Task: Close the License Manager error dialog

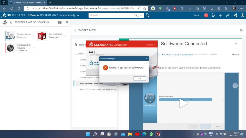Action: tap(146, 59)
